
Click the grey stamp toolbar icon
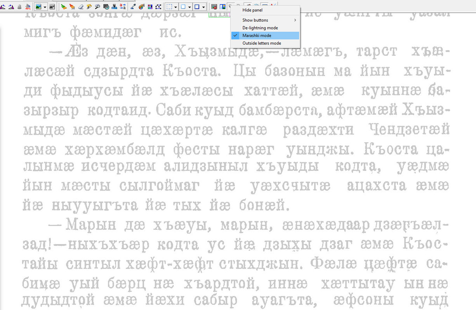[19, 7]
